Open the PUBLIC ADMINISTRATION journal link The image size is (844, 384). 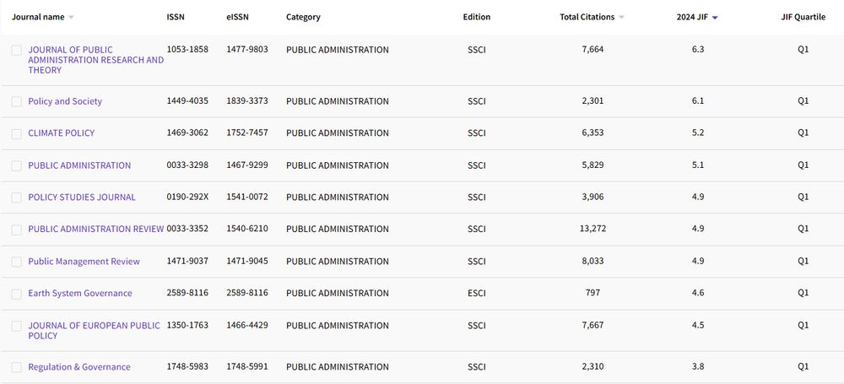point(79,165)
